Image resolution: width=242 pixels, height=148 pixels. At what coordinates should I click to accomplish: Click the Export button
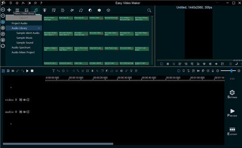[x=232, y=131]
